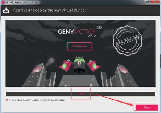Click 'Retrieve and deploy the new virtual device' heading
Viewport: 161px width, 113px height.
[x=49, y=10]
